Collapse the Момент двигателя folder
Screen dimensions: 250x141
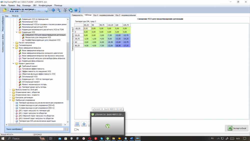pyautogui.click(x=14, y=64)
